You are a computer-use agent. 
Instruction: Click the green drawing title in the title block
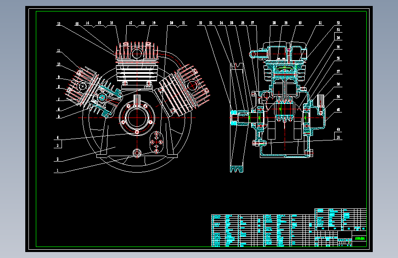[x=359, y=238]
